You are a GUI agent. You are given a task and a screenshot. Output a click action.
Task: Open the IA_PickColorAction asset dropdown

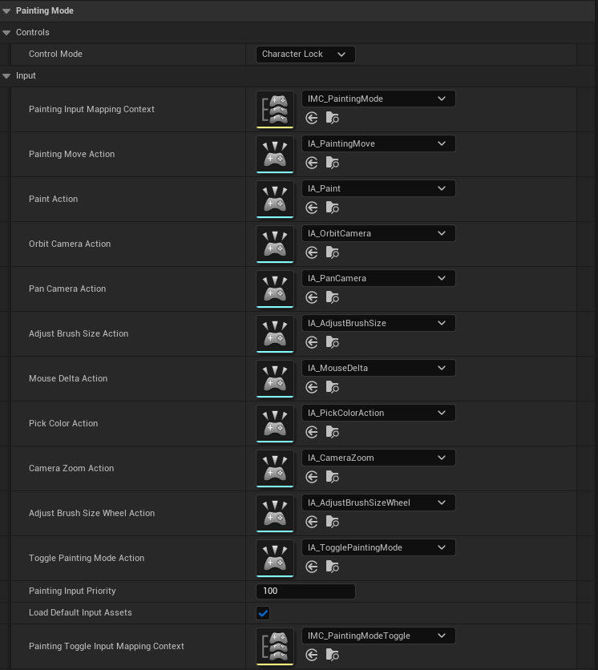(x=378, y=413)
